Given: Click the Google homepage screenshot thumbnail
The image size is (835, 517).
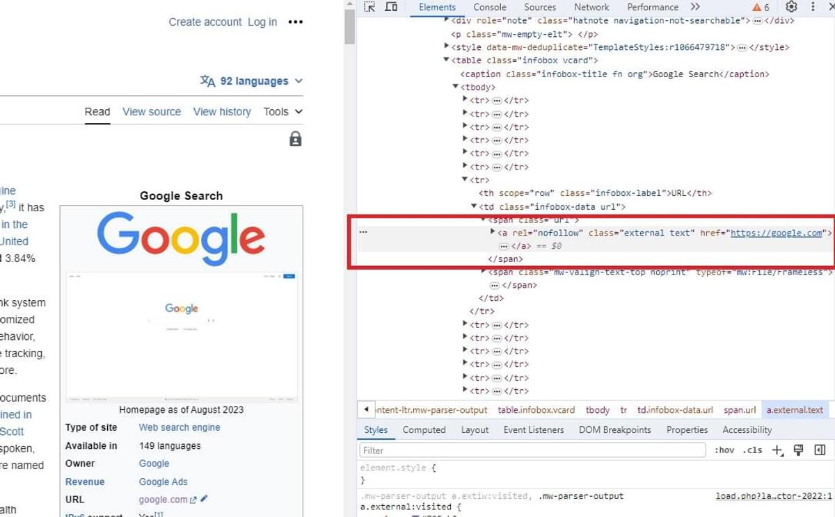Looking at the screenshot, I should (181, 338).
